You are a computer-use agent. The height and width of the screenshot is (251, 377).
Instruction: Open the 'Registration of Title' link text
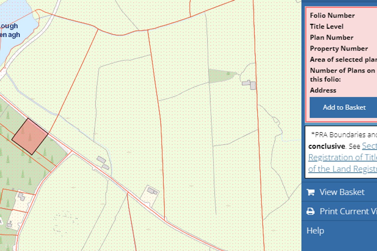pos(342,157)
